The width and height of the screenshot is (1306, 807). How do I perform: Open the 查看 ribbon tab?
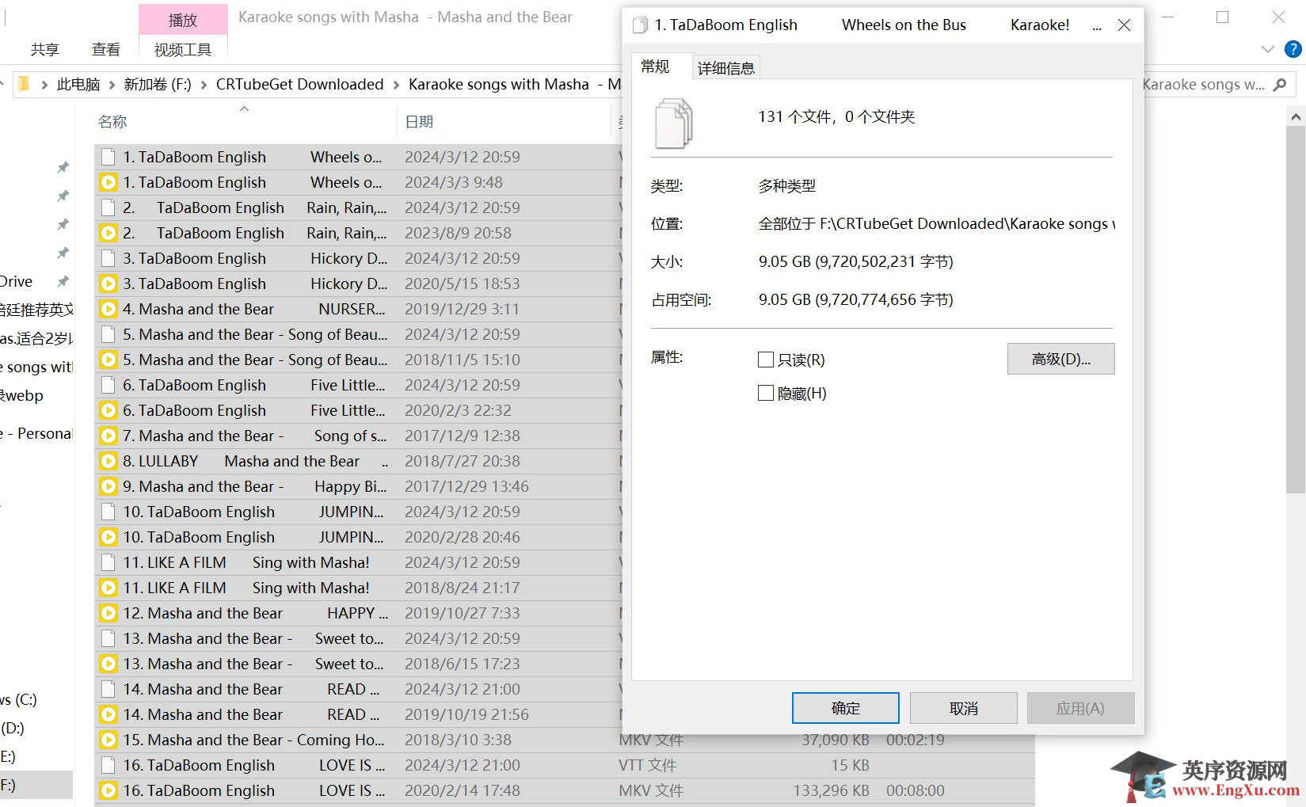tap(106, 50)
